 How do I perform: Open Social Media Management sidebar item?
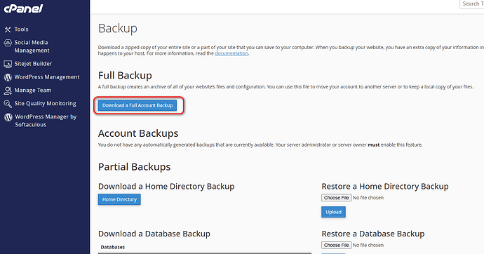pyautogui.click(x=32, y=46)
